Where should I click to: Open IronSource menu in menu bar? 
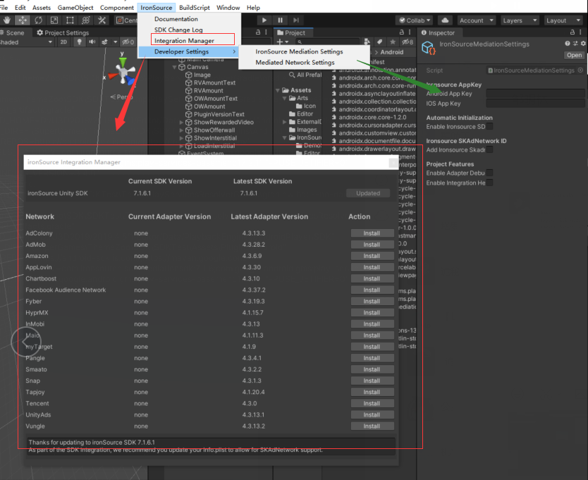[x=156, y=8]
